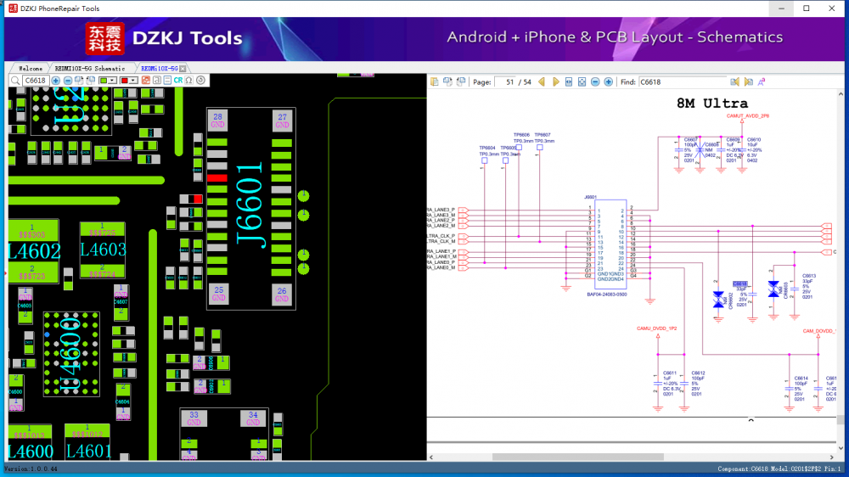Expand the red highlight color dropdown
This screenshot has height=477, width=849.
133,81
